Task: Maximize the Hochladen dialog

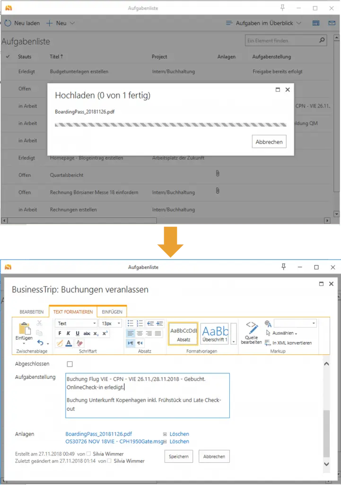Action: (x=278, y=90)
